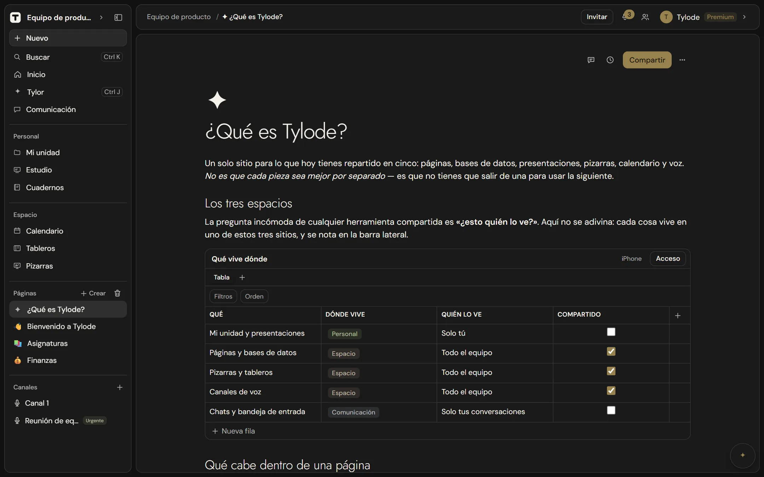
Task: Open the Comunicación tag in Dónde vive
Action: (x=353, y=412)
